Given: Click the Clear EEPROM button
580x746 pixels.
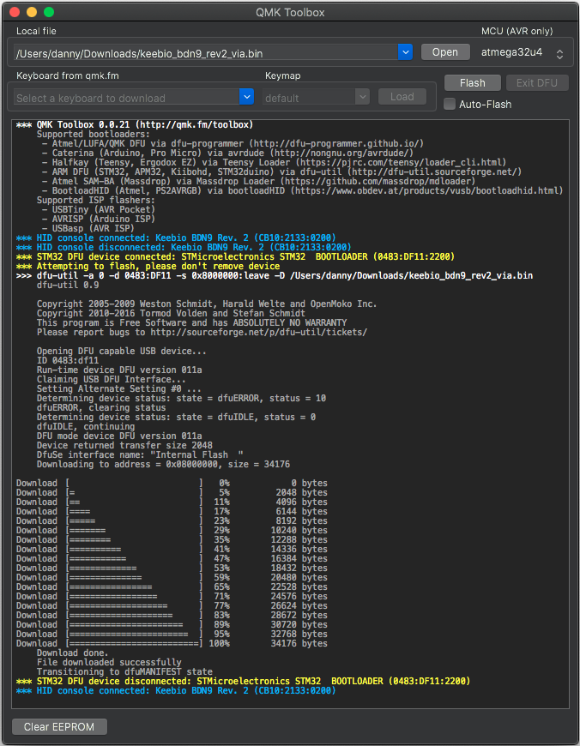Looking at the screenshot, I should point(59,727).
